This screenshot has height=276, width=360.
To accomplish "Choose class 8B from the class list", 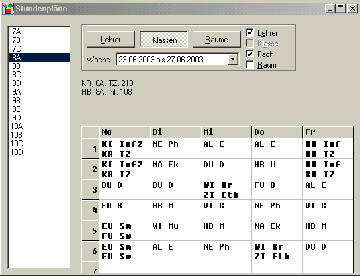I will [39, 66].
